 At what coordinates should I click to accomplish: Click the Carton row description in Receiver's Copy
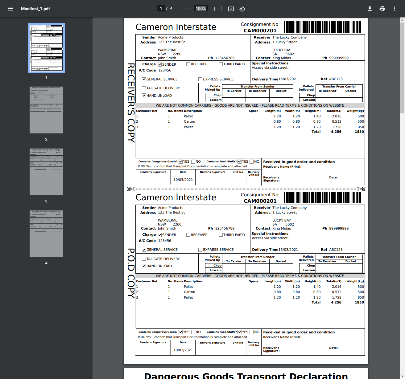[189, 122]
